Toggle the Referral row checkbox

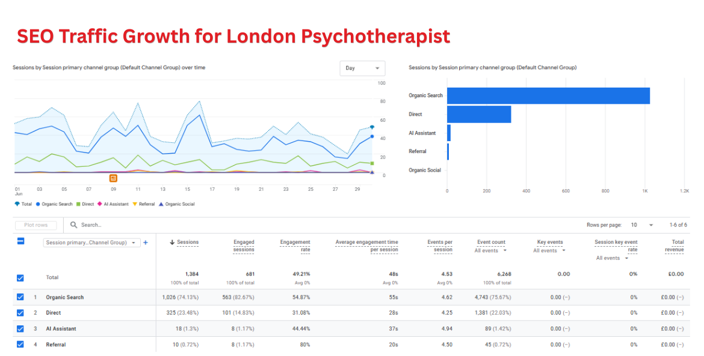[x=20, y=345]
